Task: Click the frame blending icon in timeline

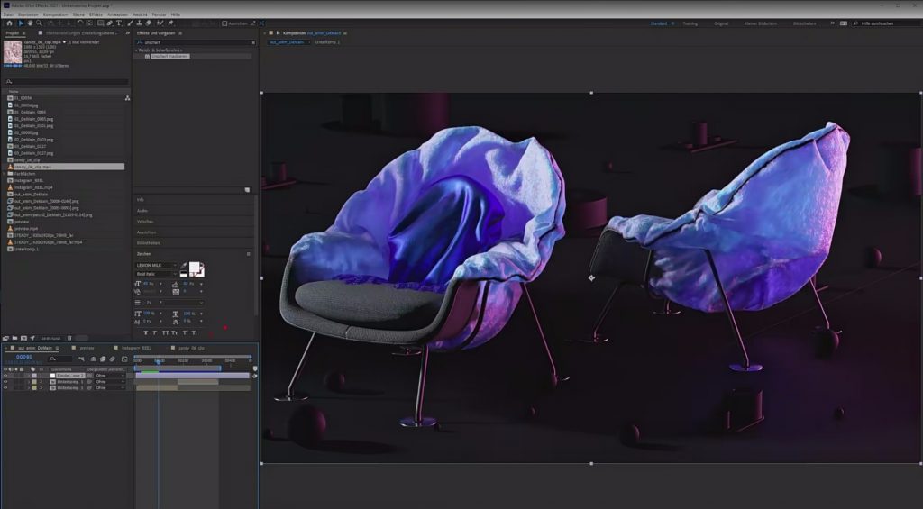Action: (103, 359)
